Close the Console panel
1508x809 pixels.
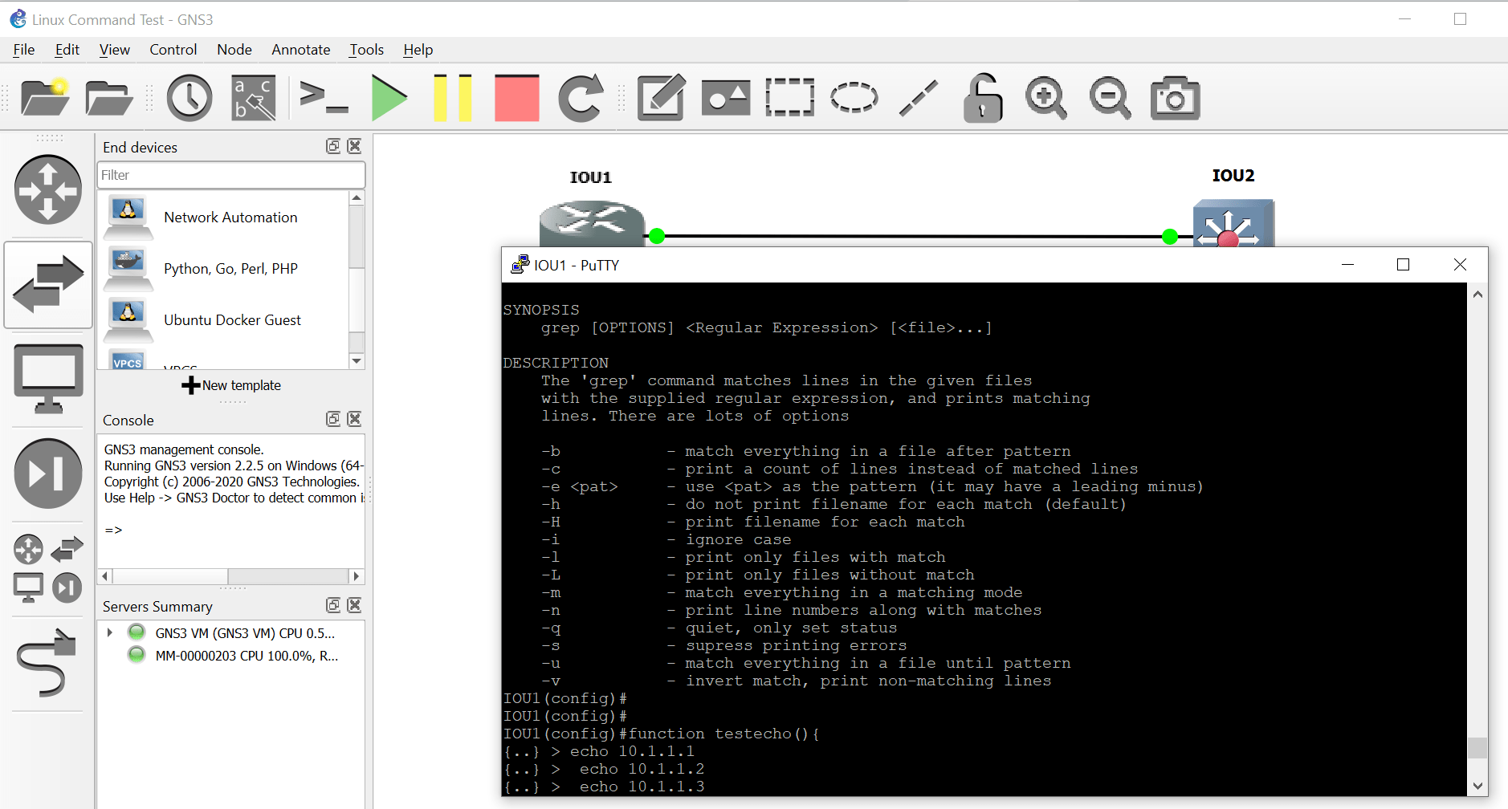pyautogui.click(x=354, y=419)
